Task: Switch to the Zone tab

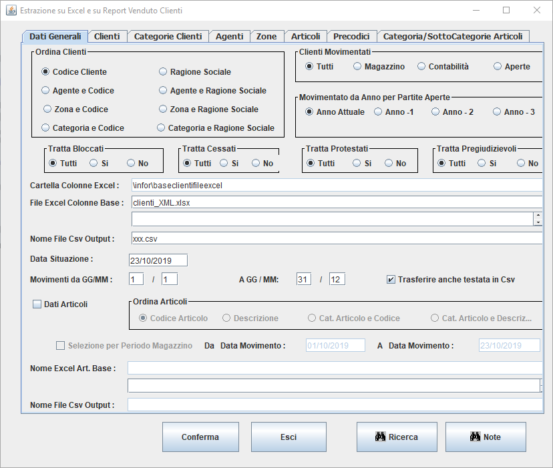Action: (x=266, y=36)
